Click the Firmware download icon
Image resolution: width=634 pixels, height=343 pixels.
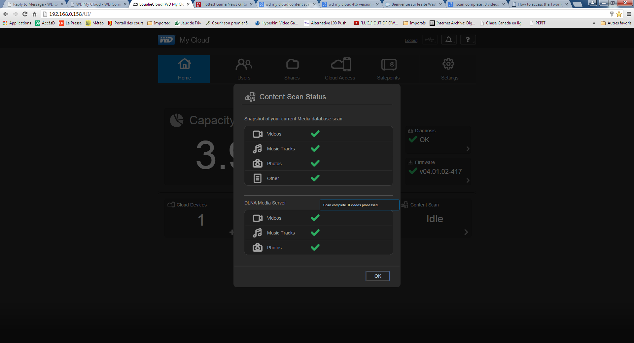(x=410, y=162)
